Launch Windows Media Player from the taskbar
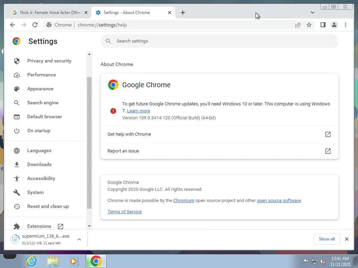This screenshot has height=268, width=358. pyautogui.click(x=74, y=261)
